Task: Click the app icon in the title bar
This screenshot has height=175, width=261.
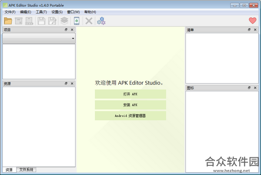Action: point(5,5)
